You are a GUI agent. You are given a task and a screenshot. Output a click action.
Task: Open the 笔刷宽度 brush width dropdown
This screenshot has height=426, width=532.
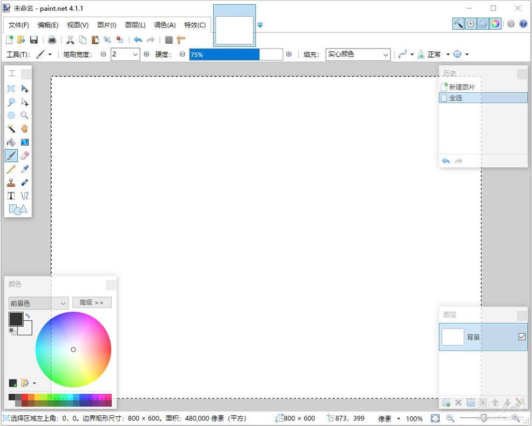pyautogui.click(x=136, y=54)
